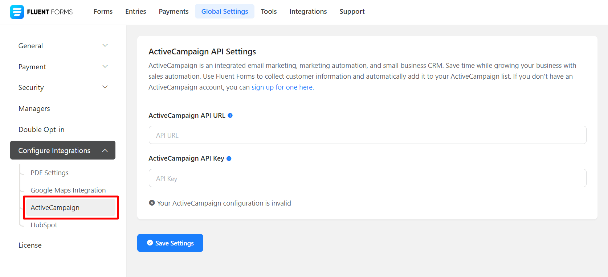The image size is (608, 277).
Task: Click the invalid configuration error icon
Action: pyautogui.click(x=152, y=203)
